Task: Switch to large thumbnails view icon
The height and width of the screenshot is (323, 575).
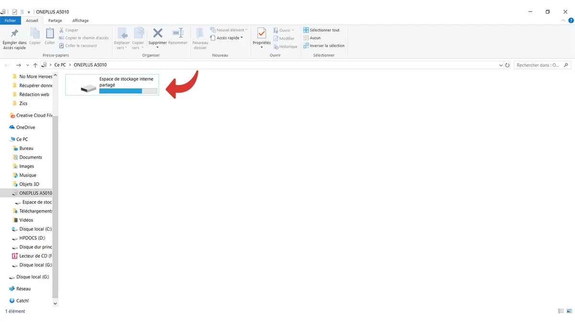Action: [x=569, y=311]
